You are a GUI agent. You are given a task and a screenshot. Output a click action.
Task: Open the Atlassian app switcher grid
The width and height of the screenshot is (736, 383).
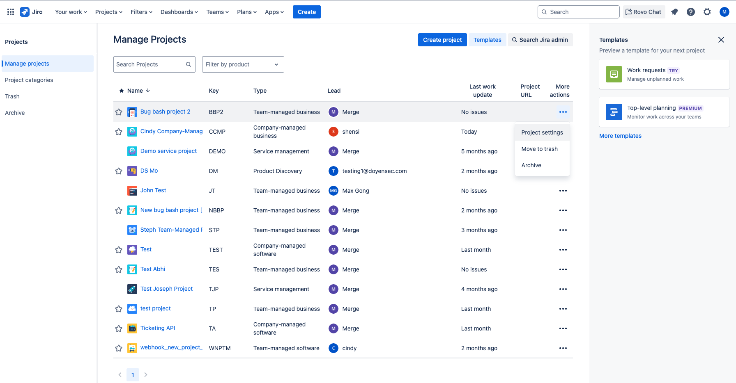coord(10,11)
